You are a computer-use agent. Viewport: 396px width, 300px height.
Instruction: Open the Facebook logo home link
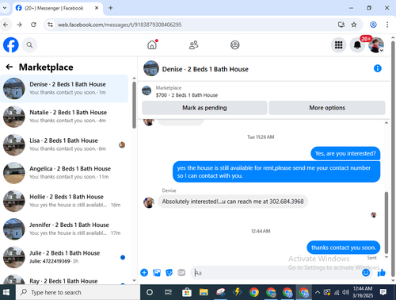click(x=11, y=45)
